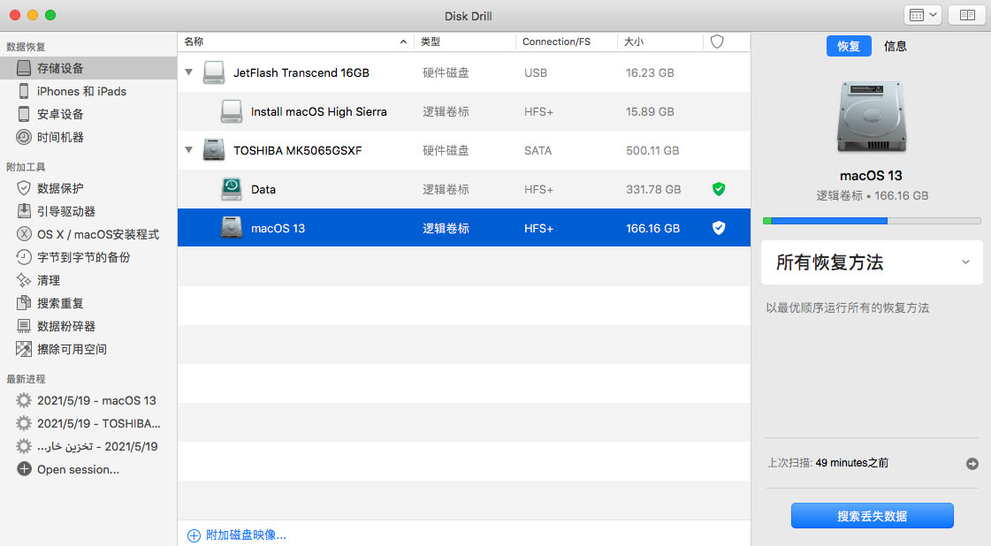Select the 时间机器 clock icon
Screen dimensions: 991x546
coord(24,137)
